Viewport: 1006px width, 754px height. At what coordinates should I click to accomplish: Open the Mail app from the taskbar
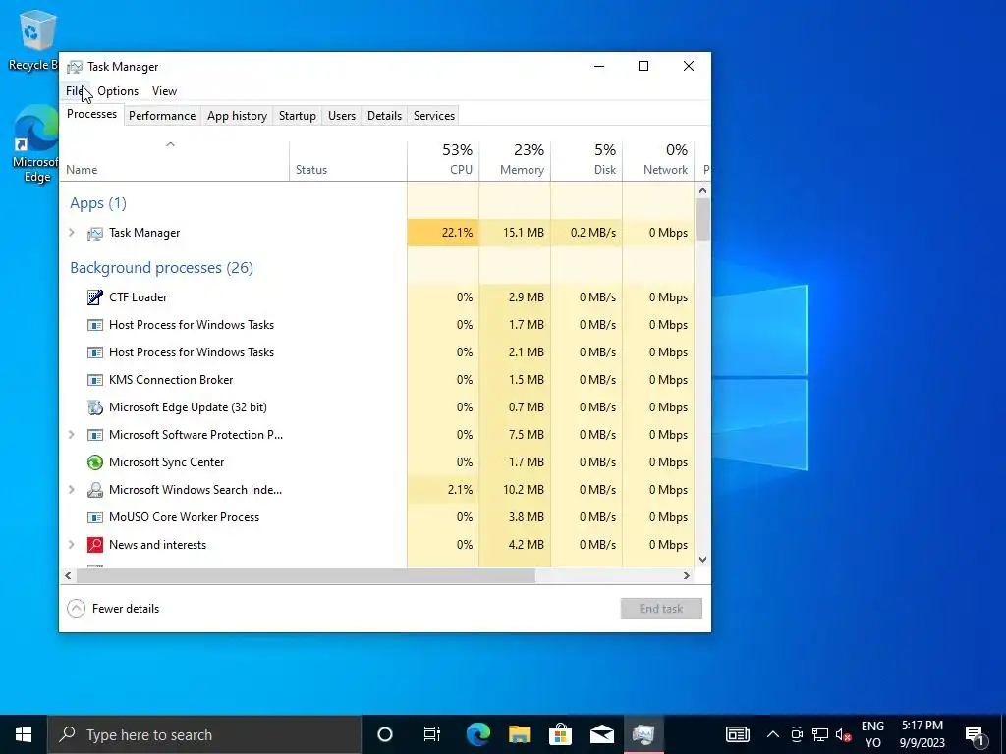[602, 734]
